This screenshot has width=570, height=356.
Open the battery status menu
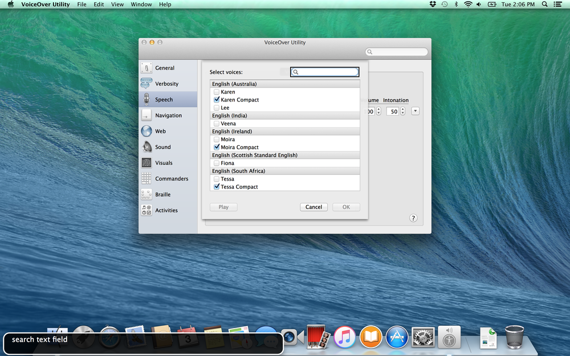coord(492,5)
